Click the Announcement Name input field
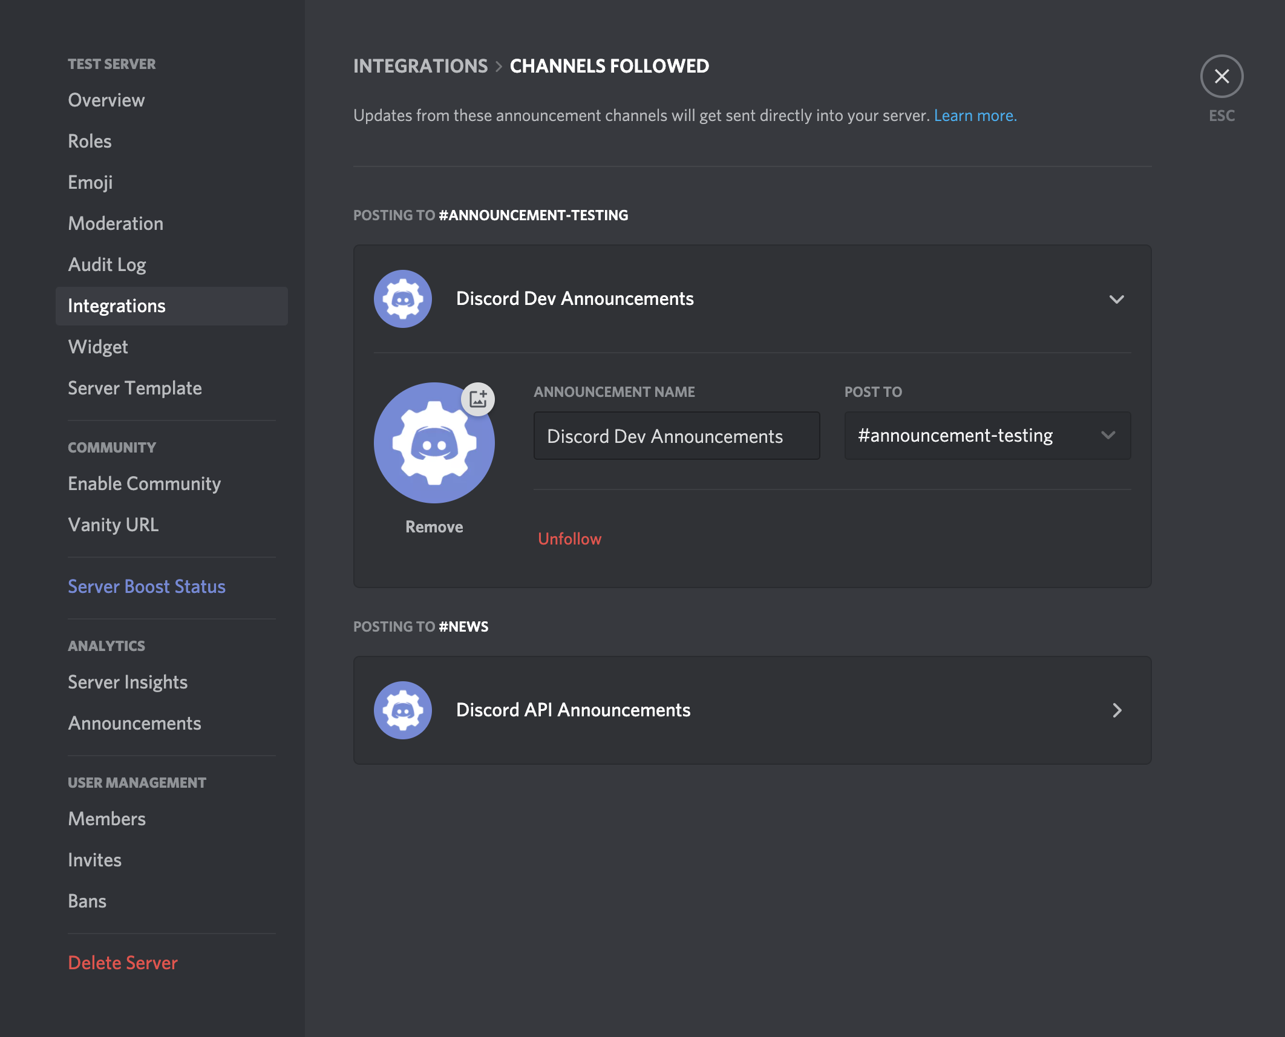 [x=676, y=435]
